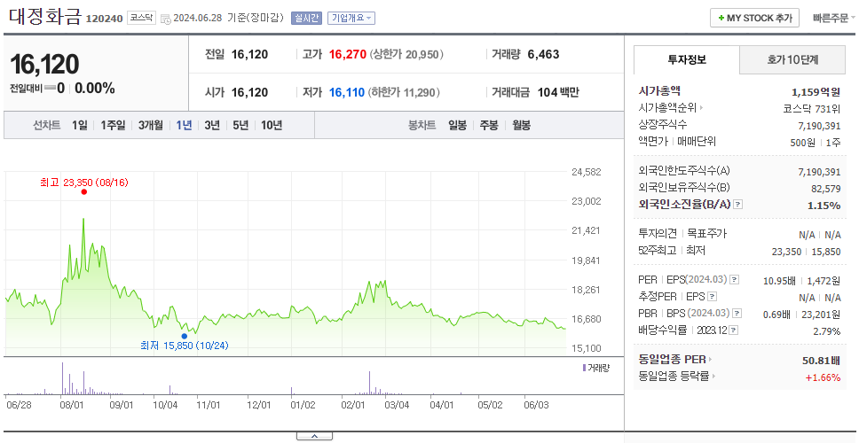Select 1일 line chart period
Viewport: 859px width, 443px height.
point(80,125)
